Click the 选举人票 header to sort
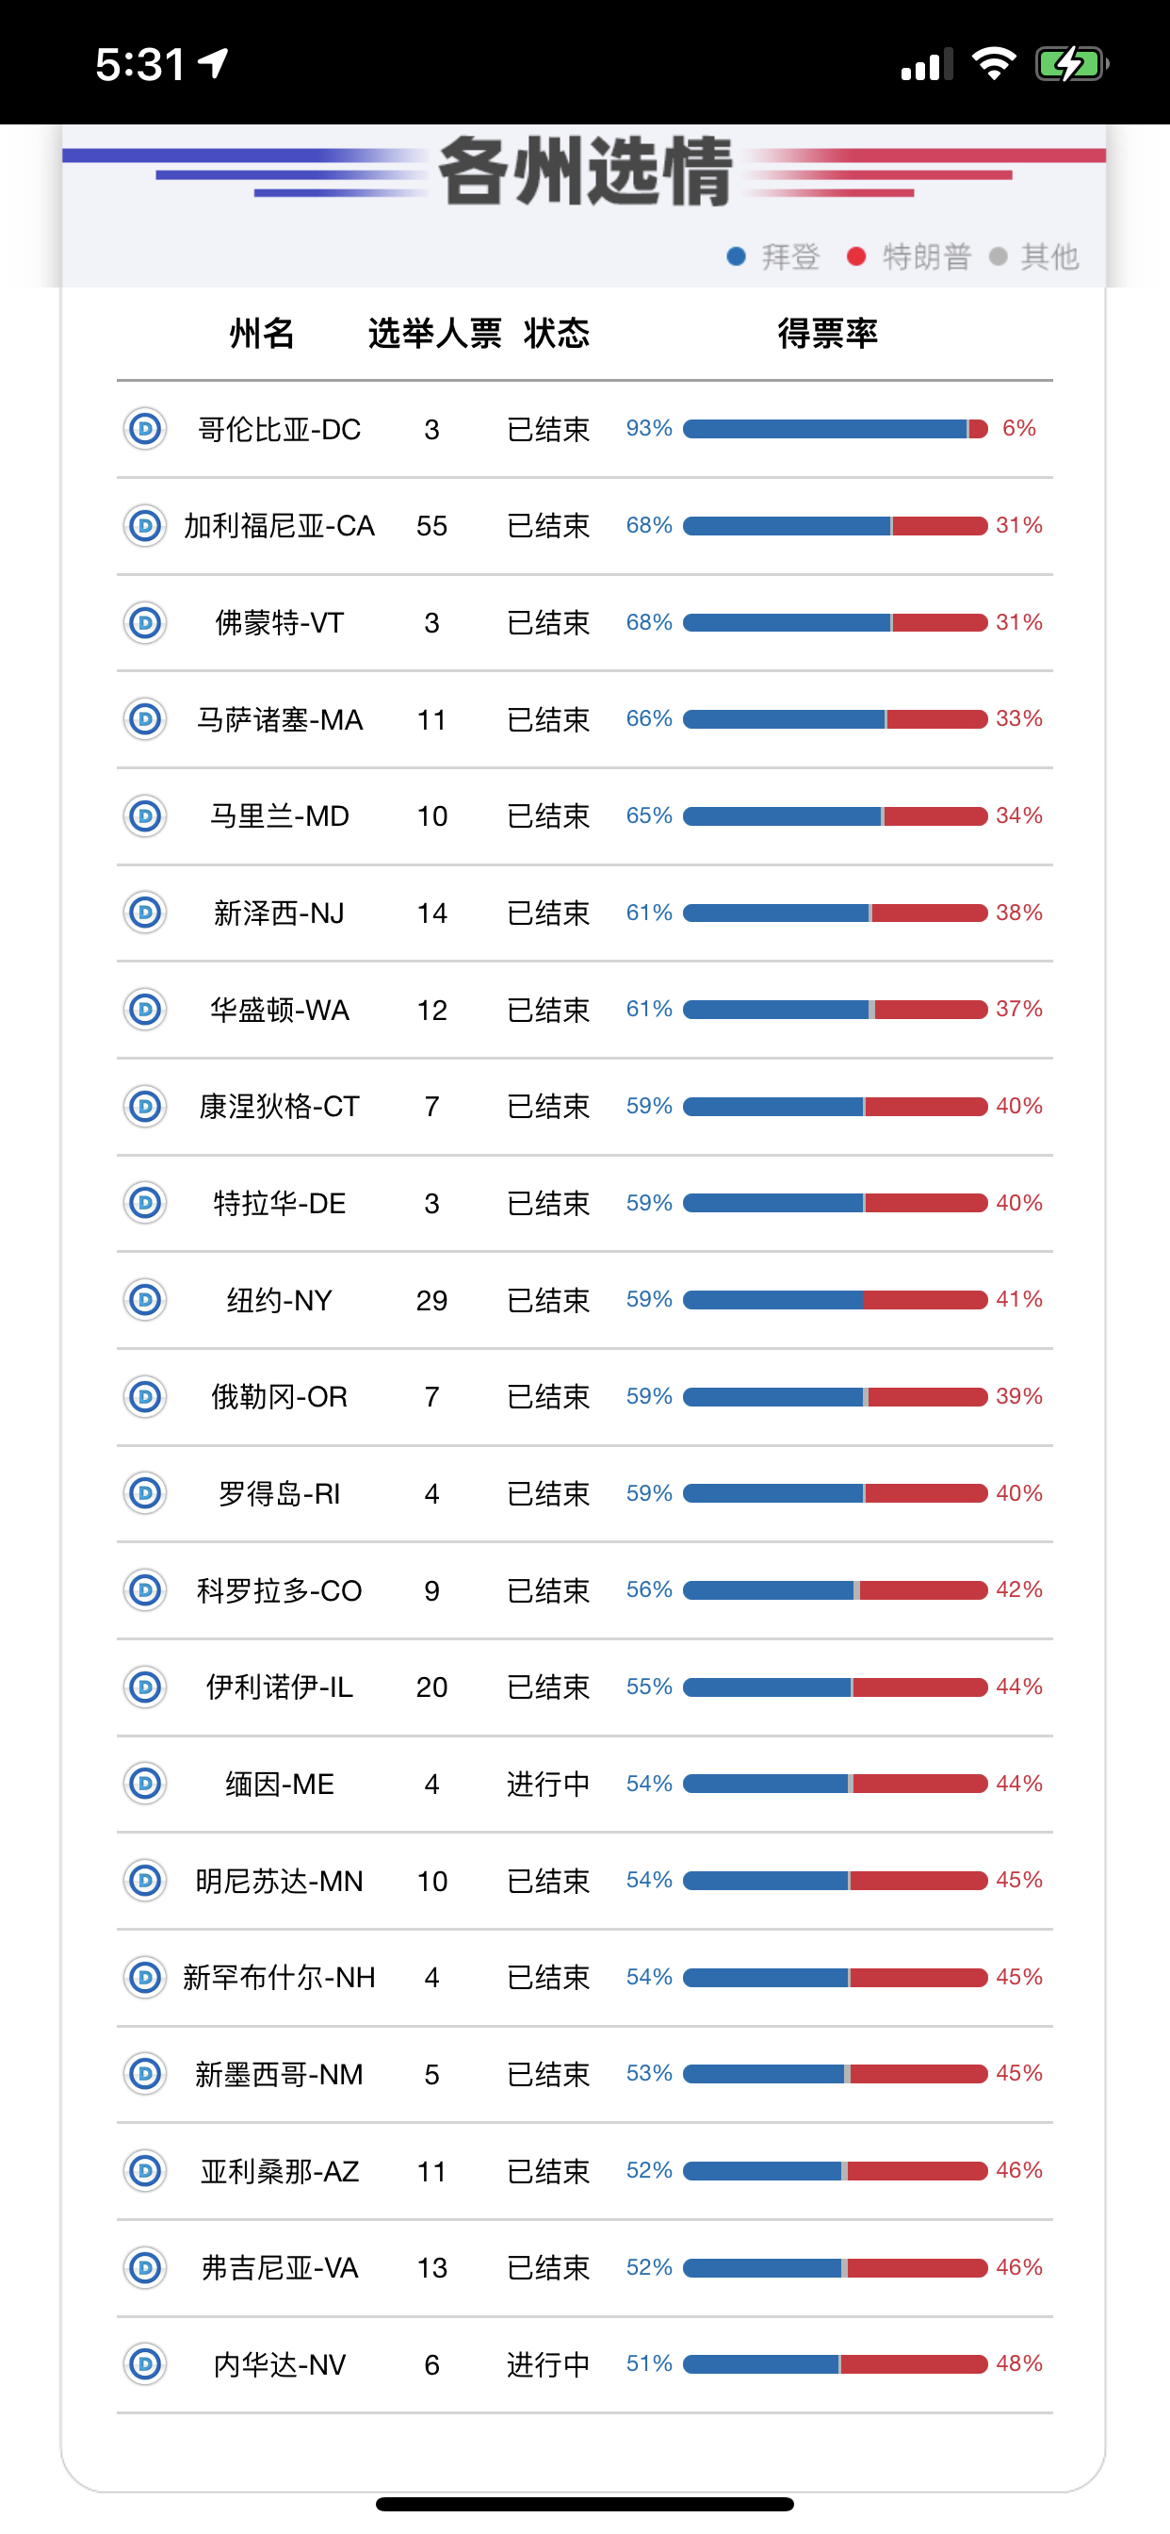Screen dimensions: 1170x2534 point(432,336)
